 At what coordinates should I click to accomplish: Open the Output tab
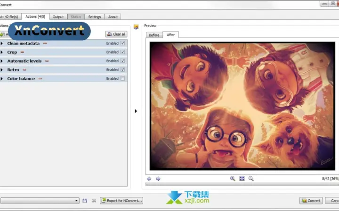58,17
